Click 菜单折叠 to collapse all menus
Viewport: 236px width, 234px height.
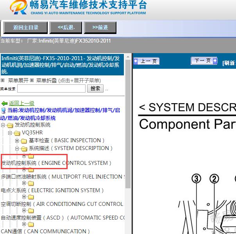(x=46, y=80)
